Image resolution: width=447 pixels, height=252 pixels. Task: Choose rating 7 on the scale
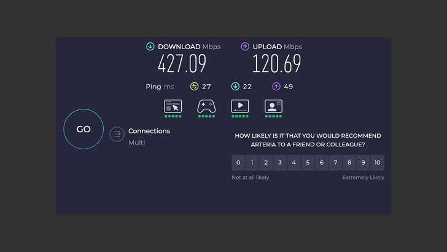tap(335, 163)
